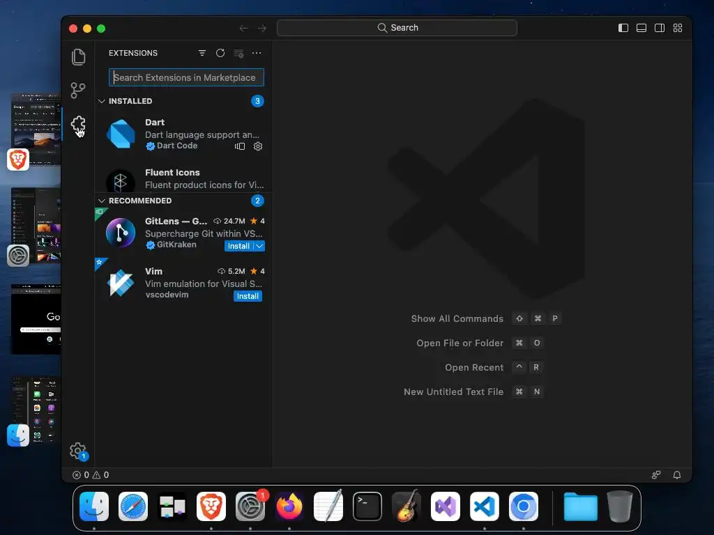Select the Finder window thumbnail in Stage Manager

[x=36, y=410]
